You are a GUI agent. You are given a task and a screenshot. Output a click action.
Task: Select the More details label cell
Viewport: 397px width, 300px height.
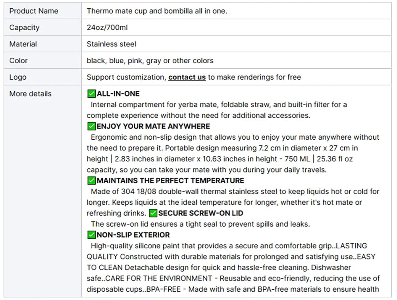click(x=42, y=191)
